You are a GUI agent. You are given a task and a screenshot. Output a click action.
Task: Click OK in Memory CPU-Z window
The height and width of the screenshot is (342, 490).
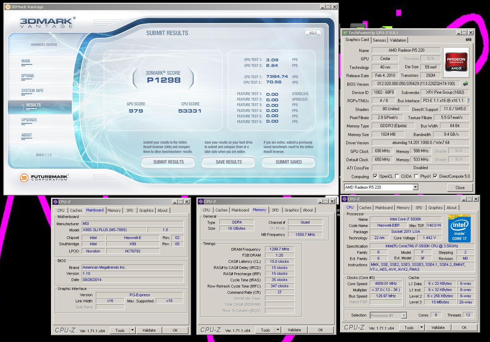coord(320,330)
